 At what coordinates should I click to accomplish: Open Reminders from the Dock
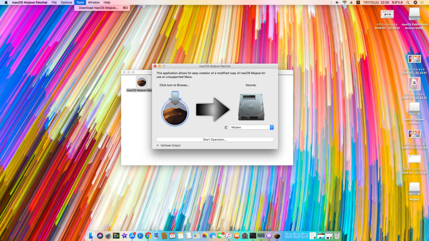(189, 236)
